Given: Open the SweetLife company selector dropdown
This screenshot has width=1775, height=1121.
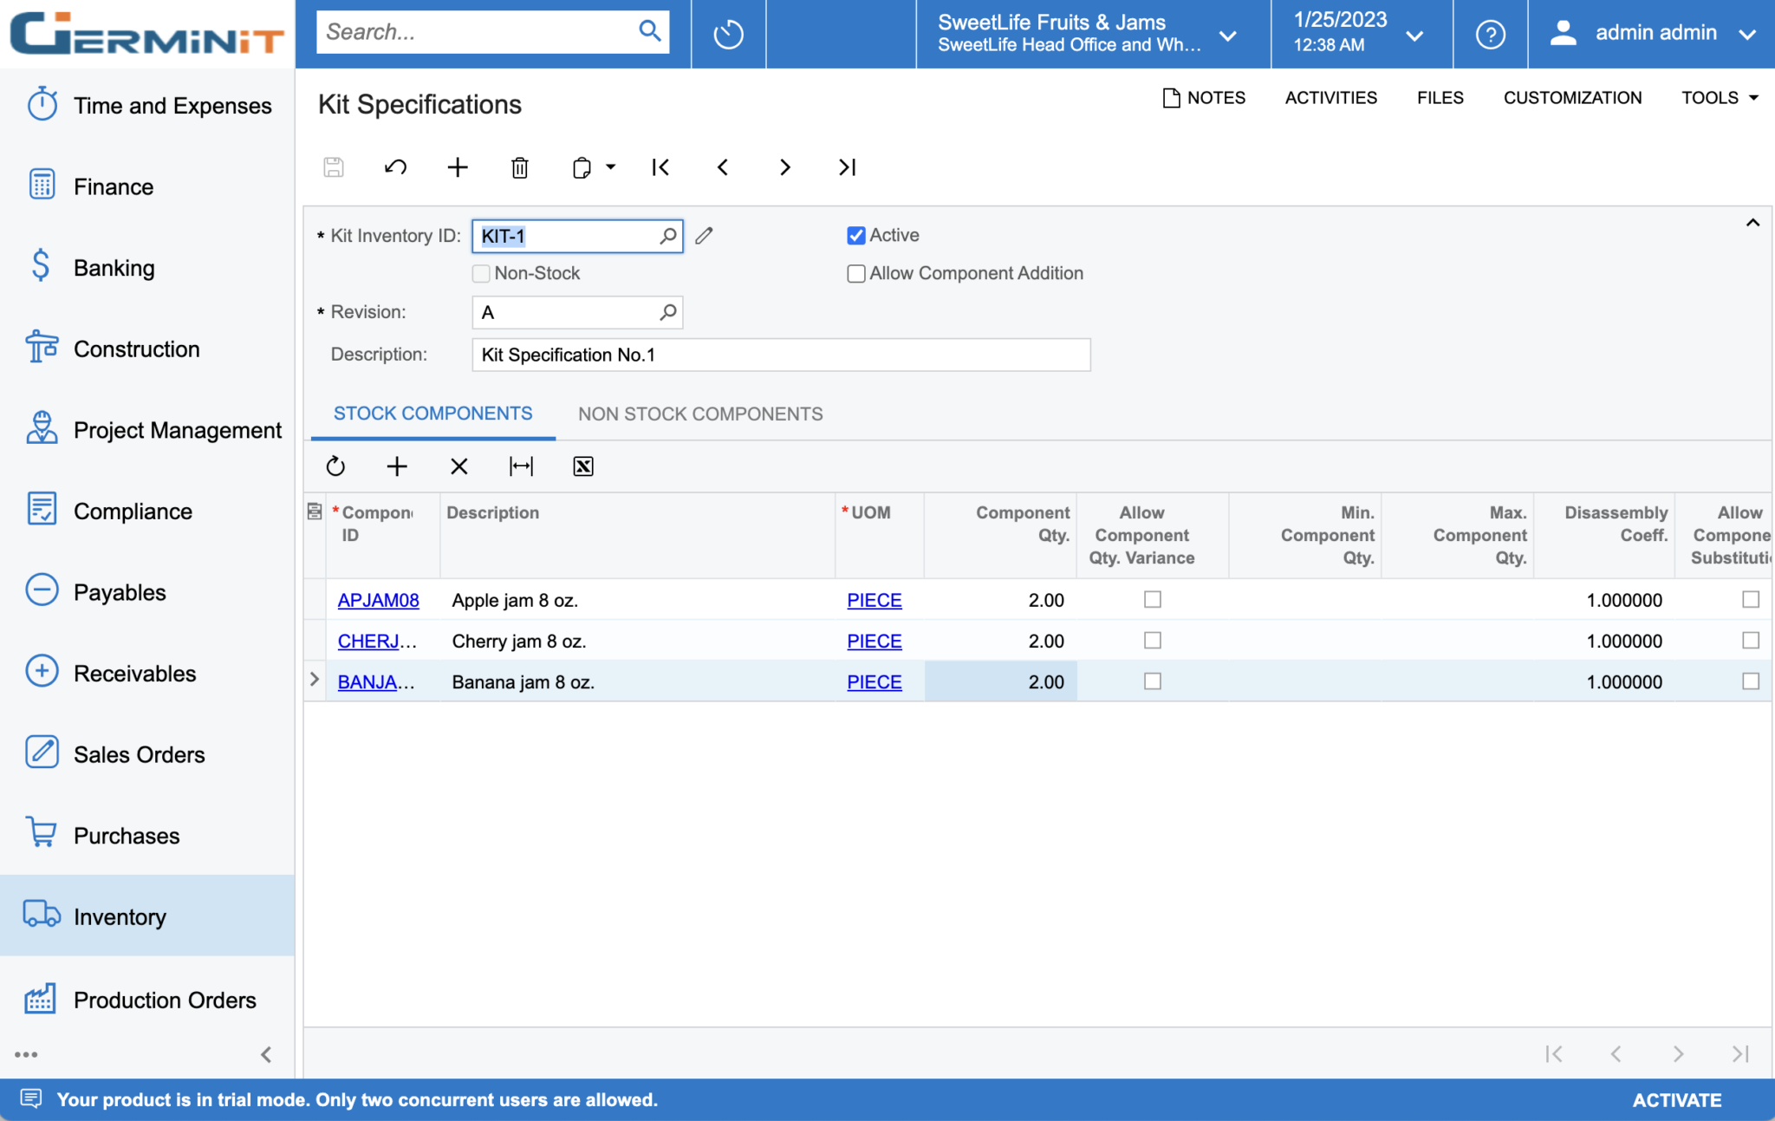Looking at the screenshot, I should (x=1229, y=35).
